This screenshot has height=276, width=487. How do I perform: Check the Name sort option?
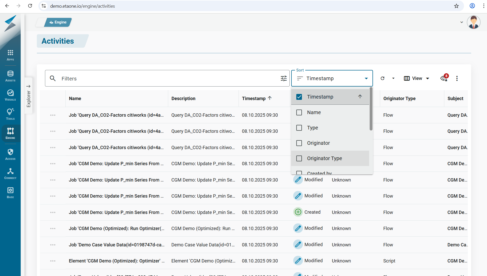point(299,113)
